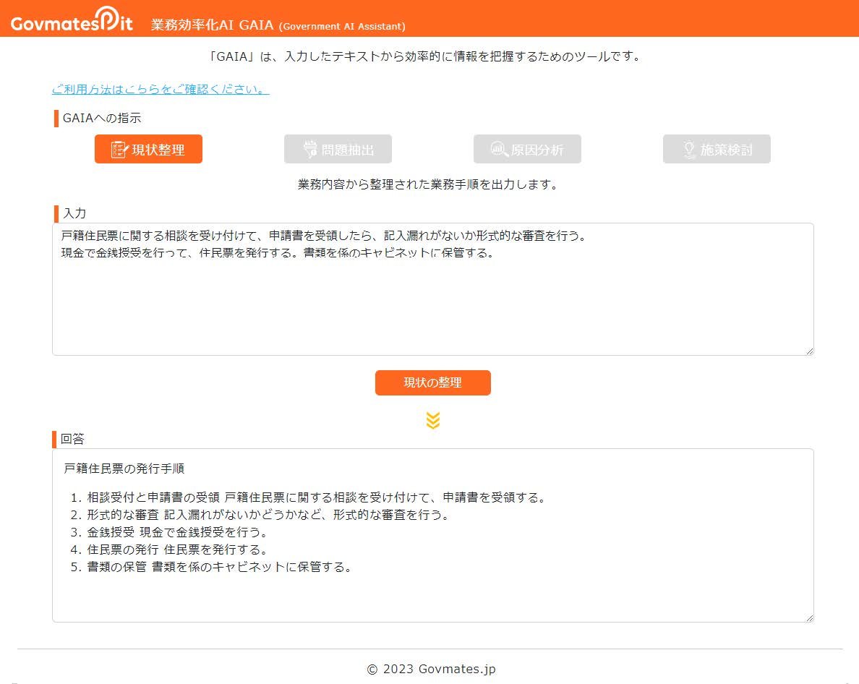The height and width of the screenshot is (684, 859).
Task: Switch to the 施策検討 instruction label
Action: (726, 150)
